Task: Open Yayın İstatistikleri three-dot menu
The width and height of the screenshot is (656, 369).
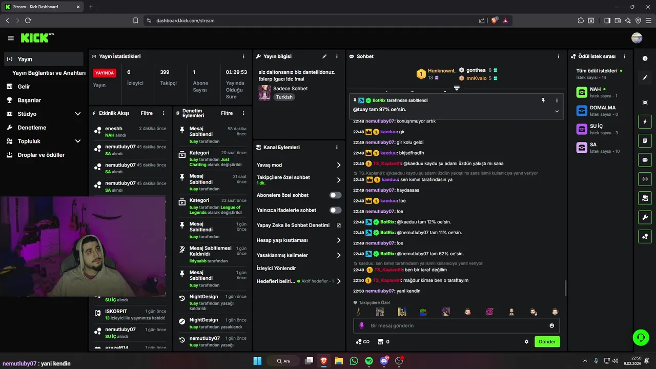Action: 243,56
